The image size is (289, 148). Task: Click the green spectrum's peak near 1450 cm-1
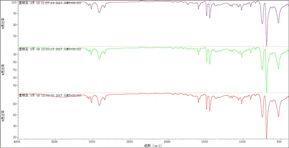(210, 64)
